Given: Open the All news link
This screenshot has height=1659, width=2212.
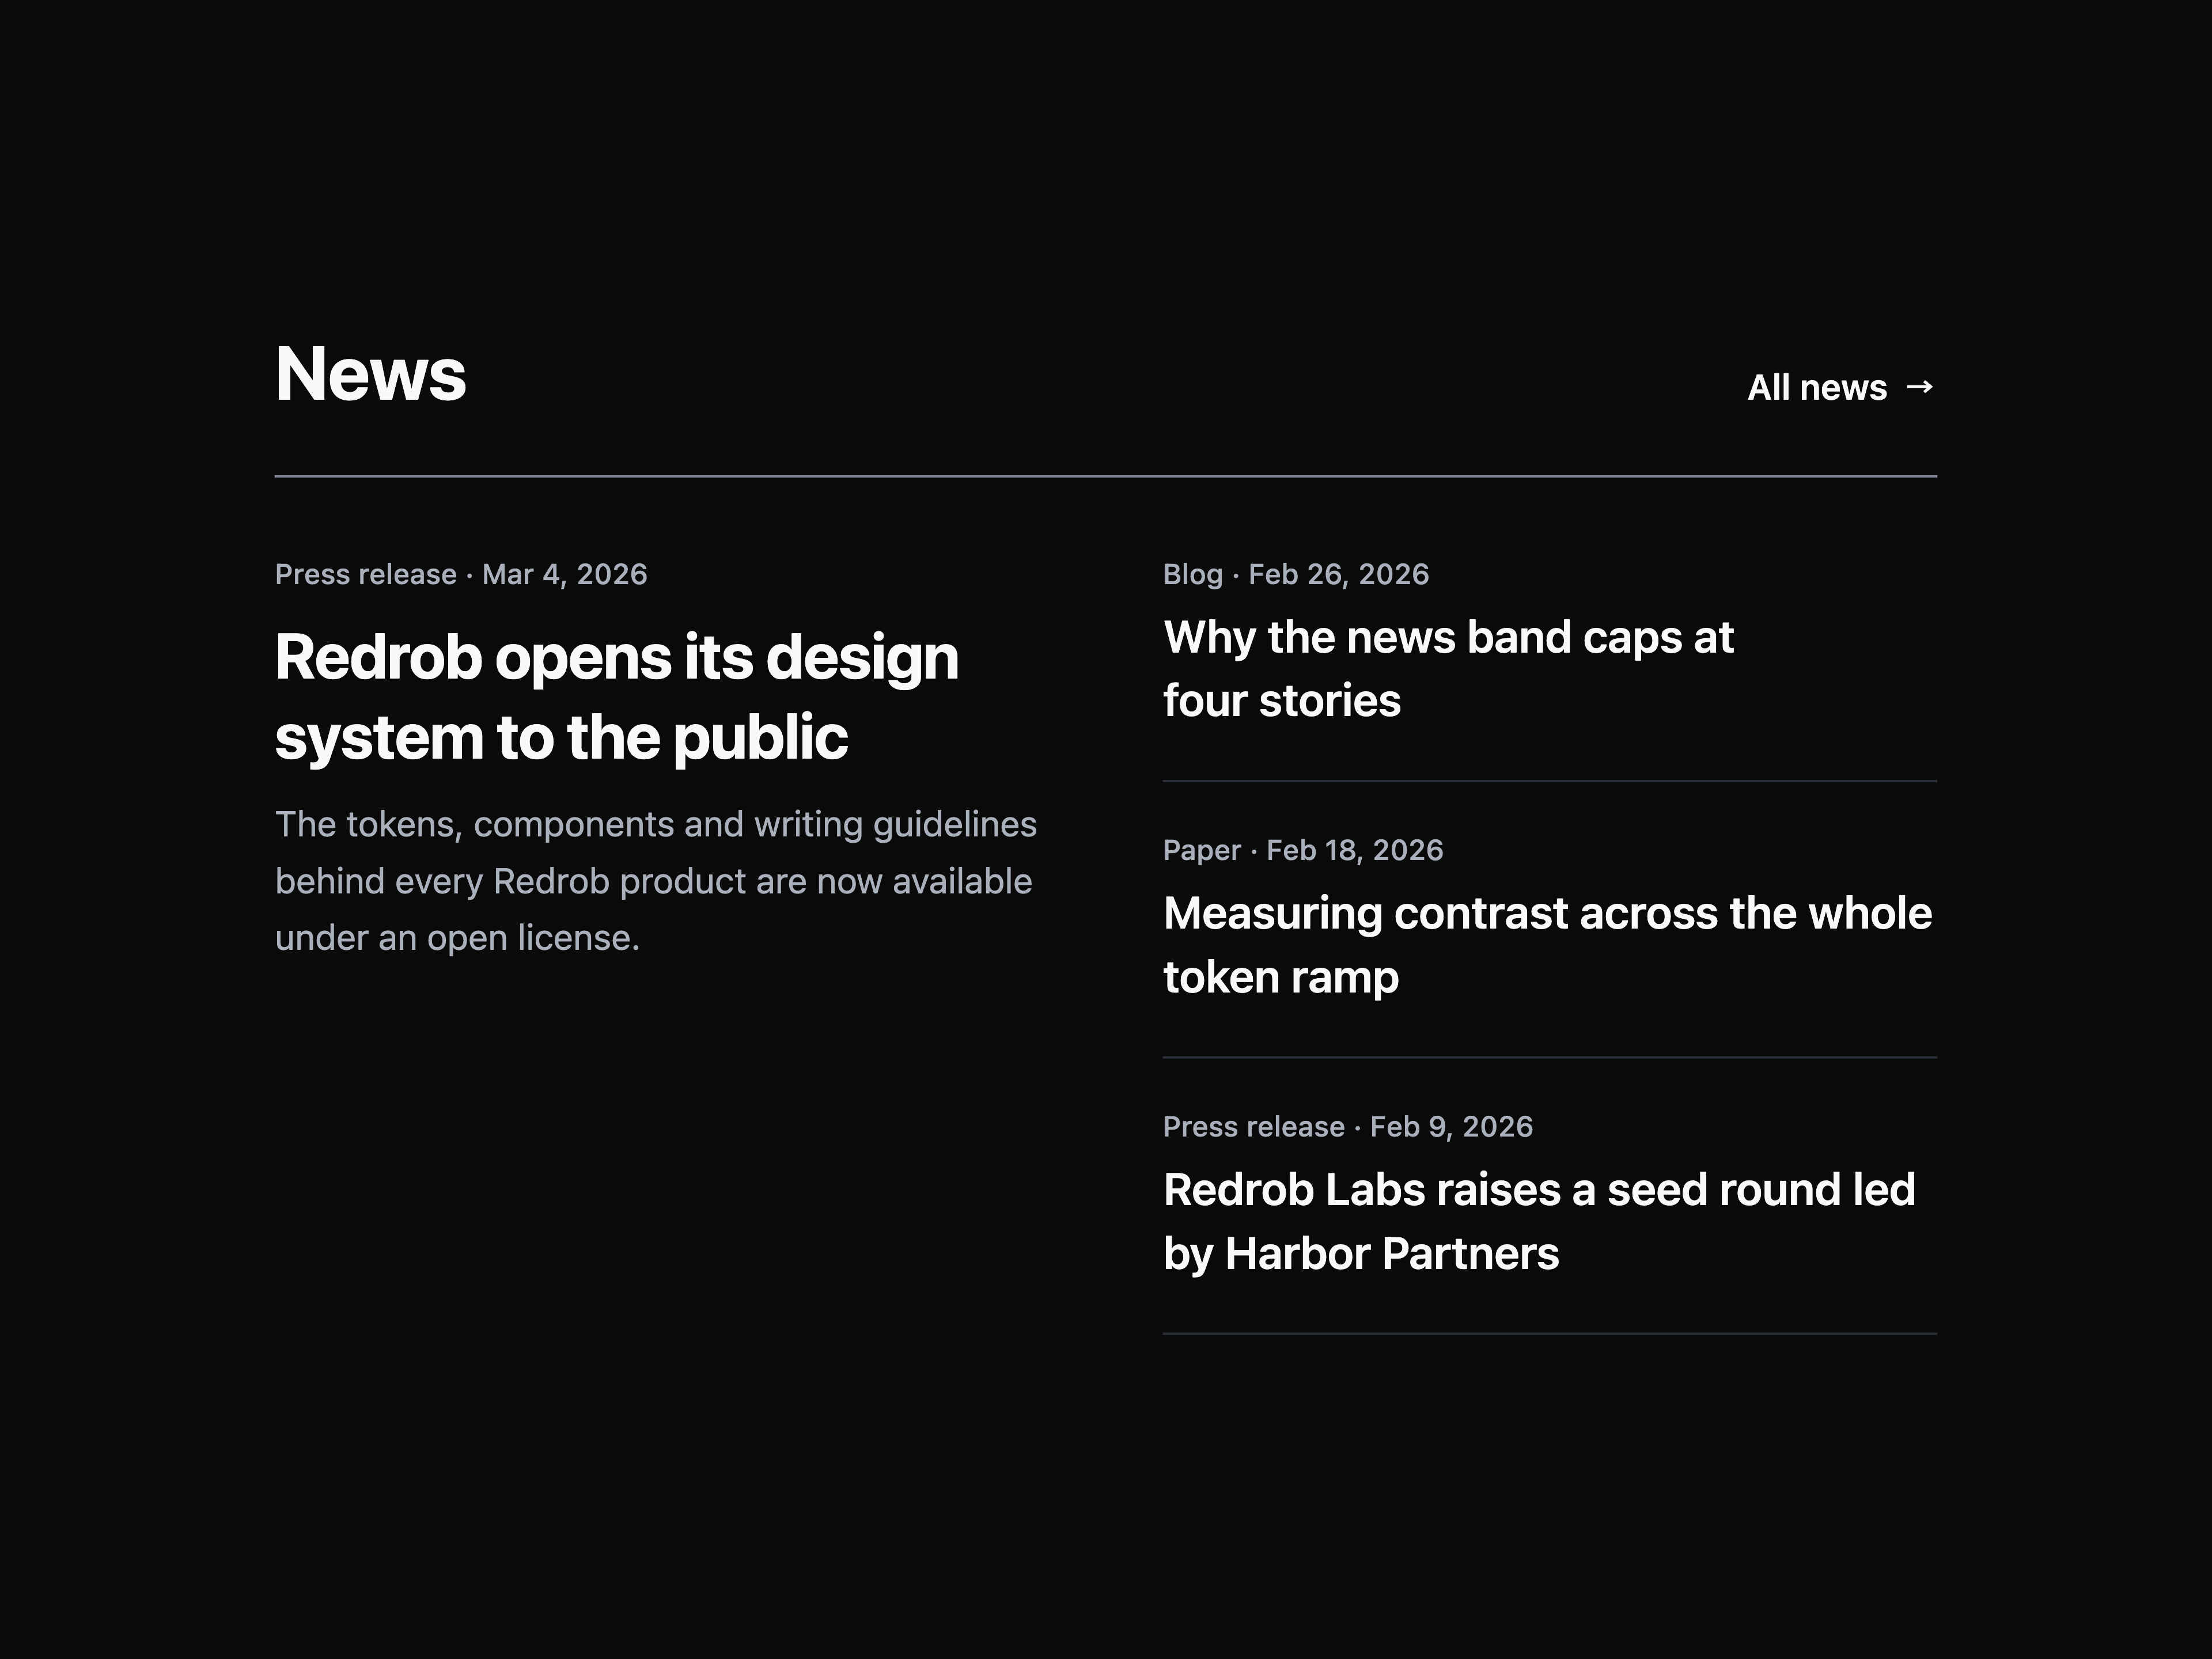Looking at the screenshot, I should coord(1841,387).
